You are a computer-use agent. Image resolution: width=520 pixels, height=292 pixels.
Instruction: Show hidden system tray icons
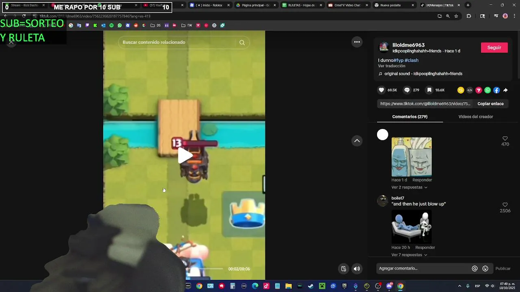pyautogui.click(x=459, y=286)
